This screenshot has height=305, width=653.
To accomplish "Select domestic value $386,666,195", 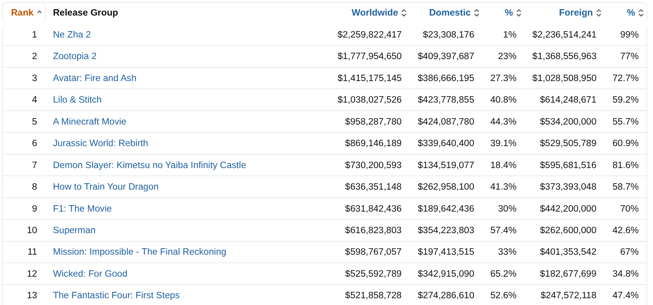I will point(446,78).
